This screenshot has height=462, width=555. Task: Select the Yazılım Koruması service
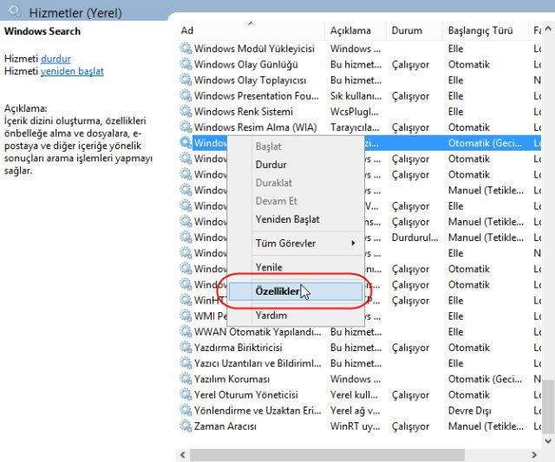click(232, 379)
